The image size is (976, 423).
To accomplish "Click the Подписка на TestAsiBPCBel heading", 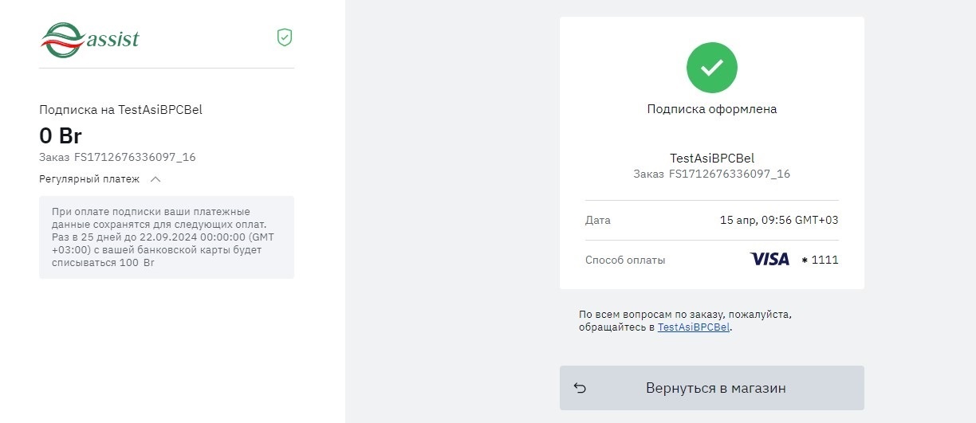I will pos(120,110).
